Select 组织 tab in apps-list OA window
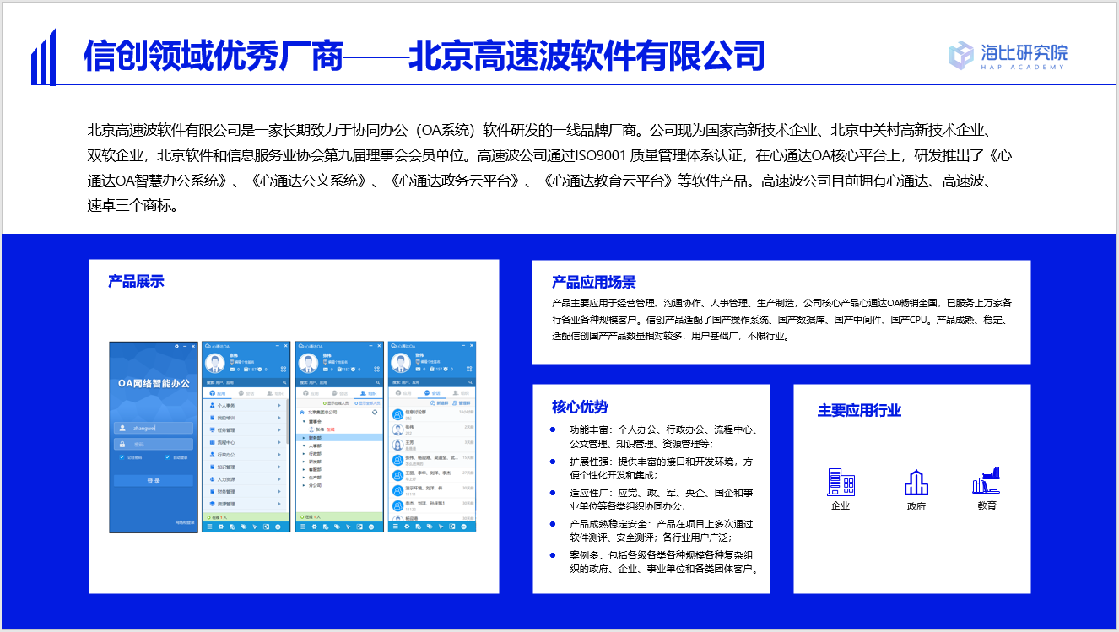1119x632 pixels. pyautogui.click(x=275, y=393)
